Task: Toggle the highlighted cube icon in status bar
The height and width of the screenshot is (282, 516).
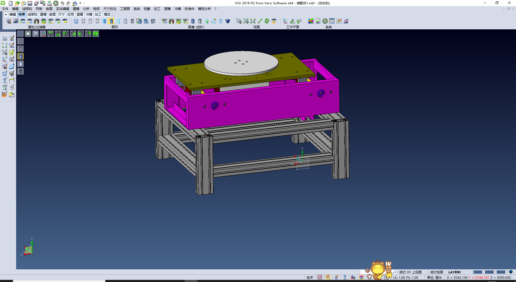Action: [361, 277]
